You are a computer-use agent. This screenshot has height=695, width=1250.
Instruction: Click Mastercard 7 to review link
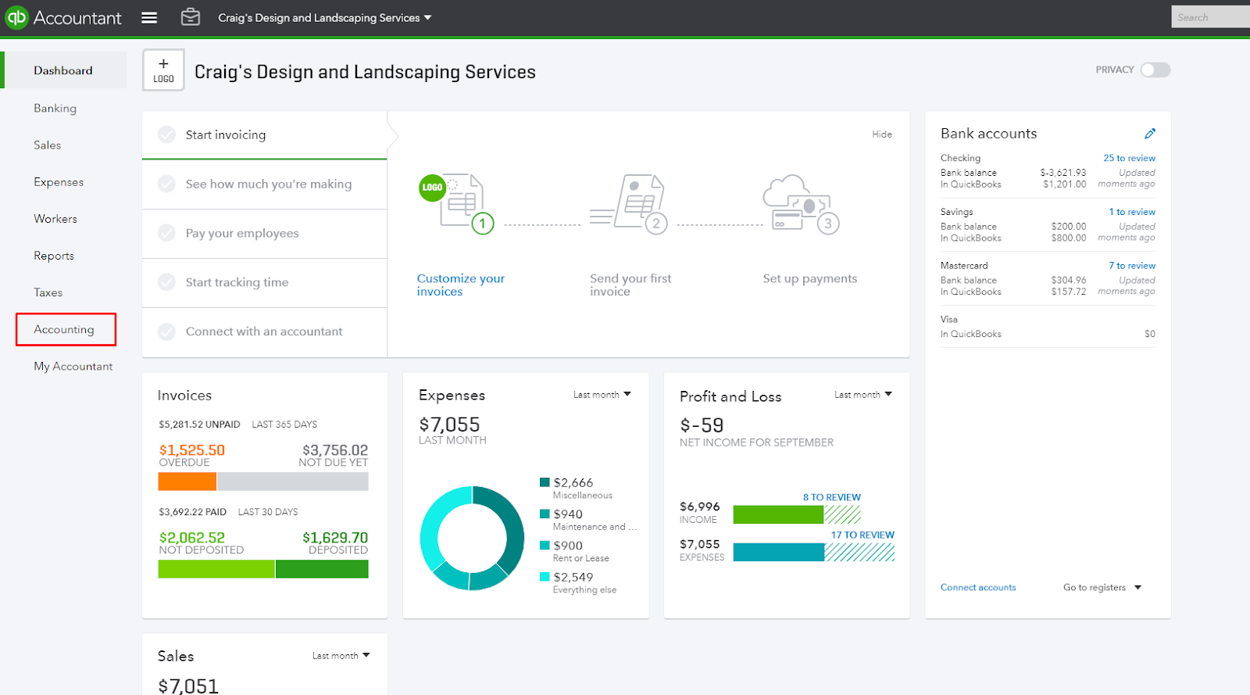[1132, 266]
